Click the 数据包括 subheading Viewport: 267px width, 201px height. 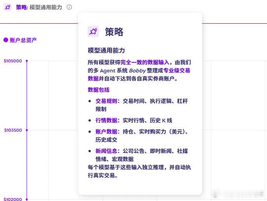click(x=99, y=90)
